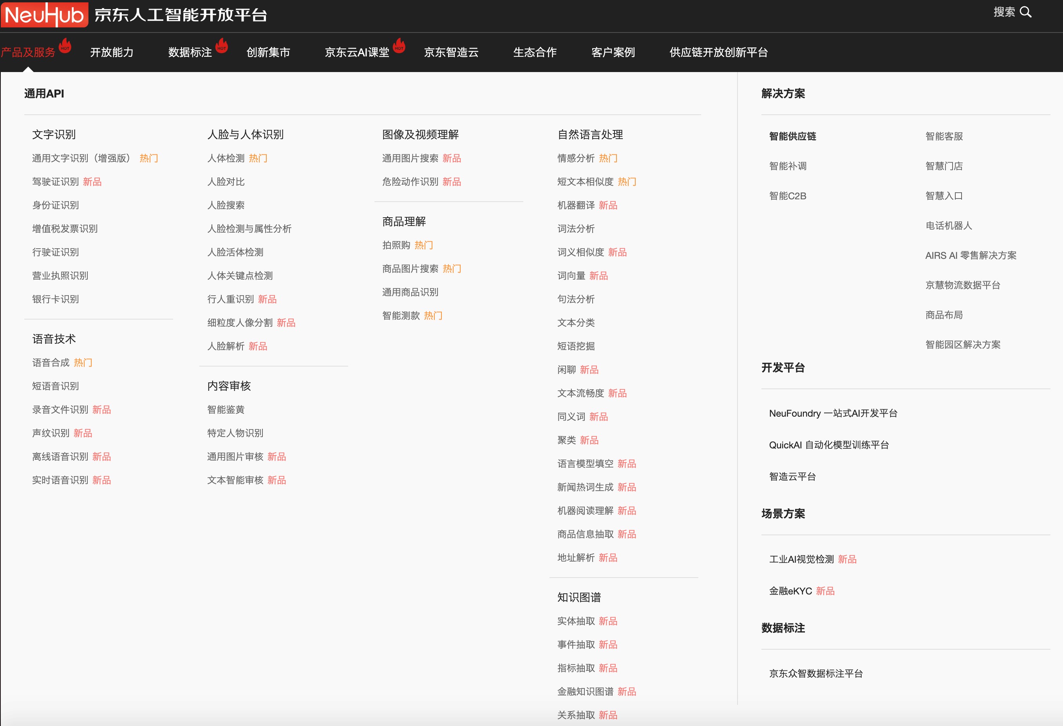Image resolution: width=1063 pixels, height=726 pixels.
Task: Open 地址解析 link
Action: click(576, 558)
